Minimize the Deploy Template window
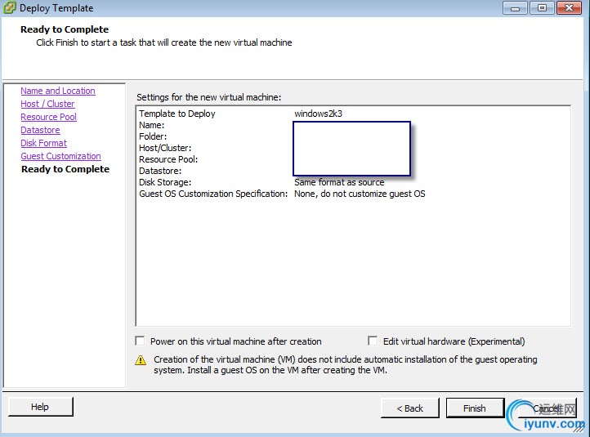Screen dimensions: 590x437 pos(515,8)
